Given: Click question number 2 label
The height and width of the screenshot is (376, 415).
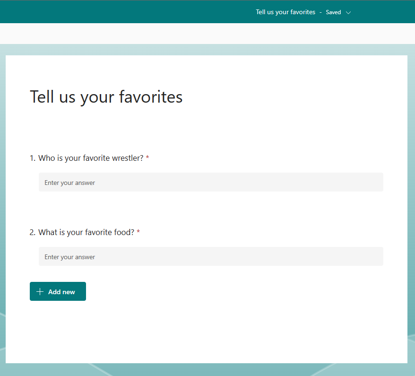Looking at the screenshot, I should tap(33, 232).
